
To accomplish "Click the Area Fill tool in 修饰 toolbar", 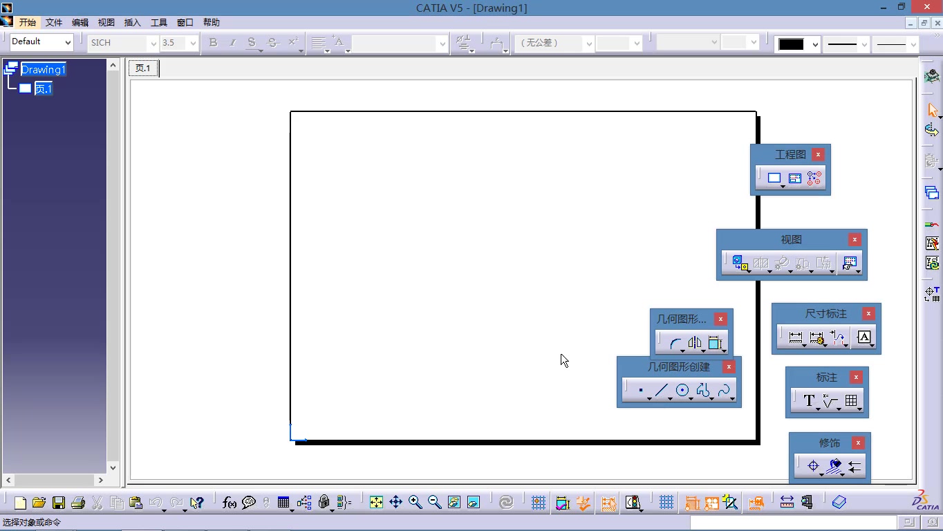I will 834,467.
